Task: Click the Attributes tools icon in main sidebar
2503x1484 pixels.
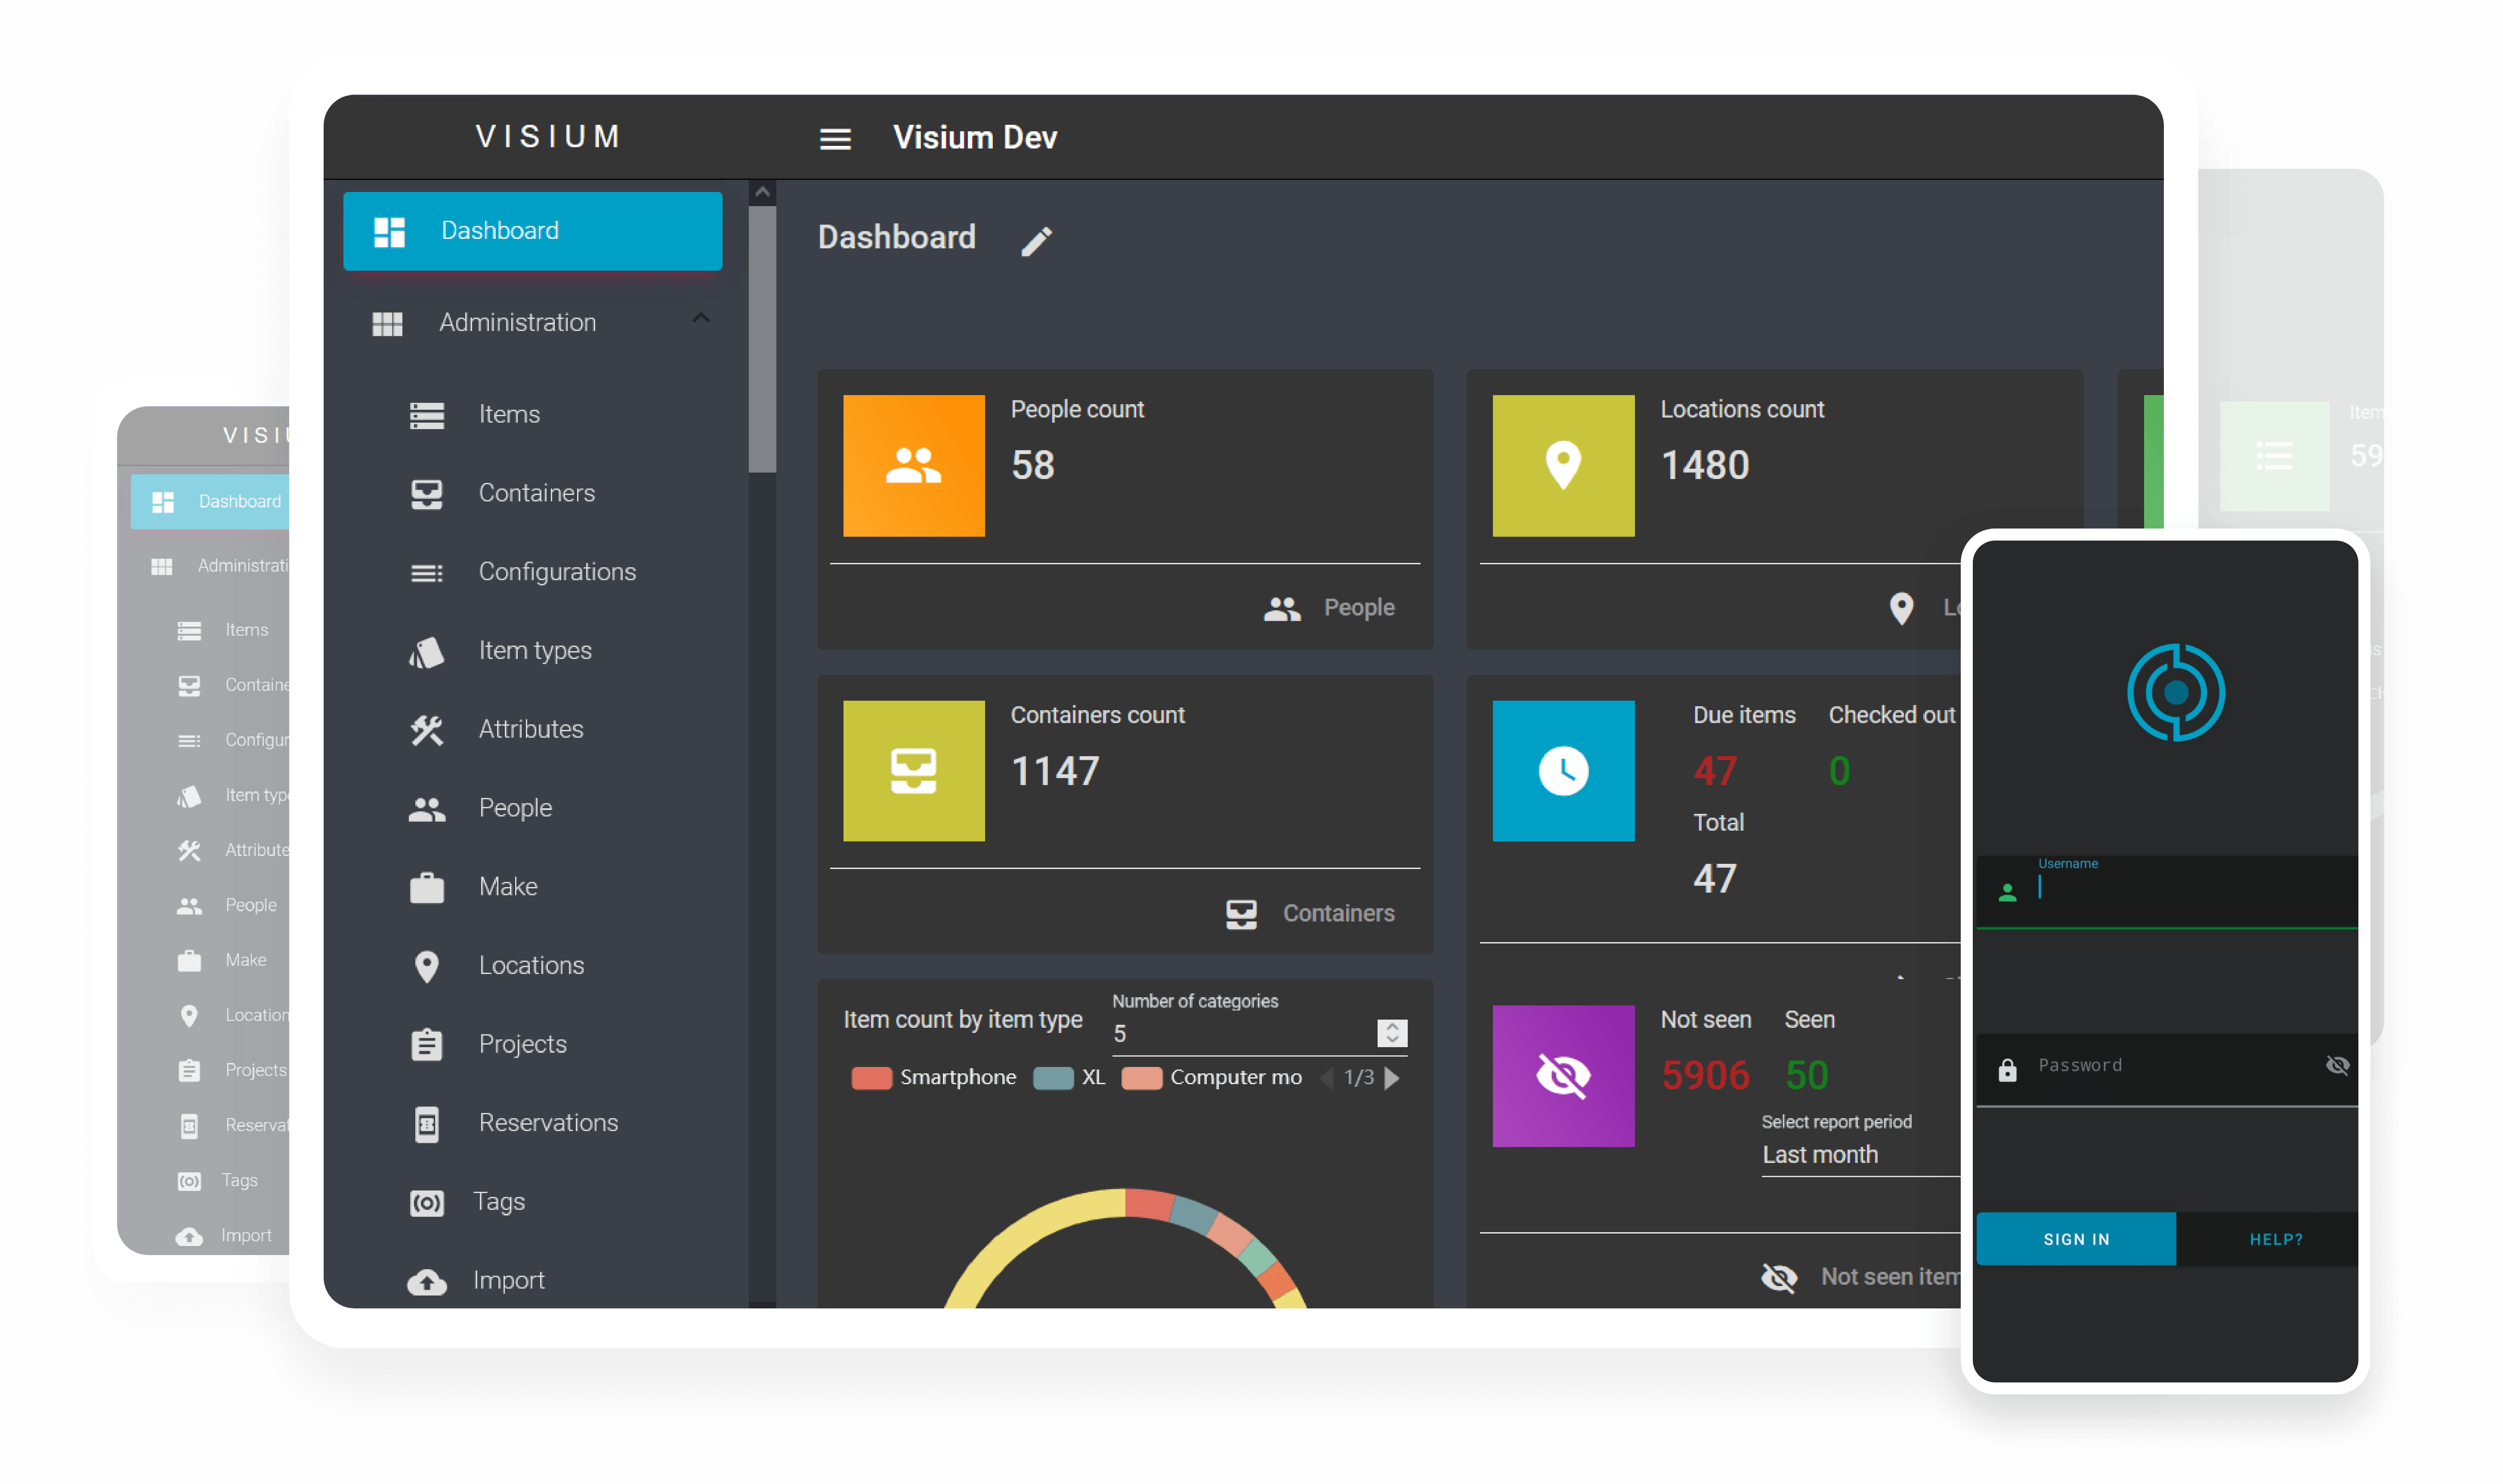Action: coord(427,730)
